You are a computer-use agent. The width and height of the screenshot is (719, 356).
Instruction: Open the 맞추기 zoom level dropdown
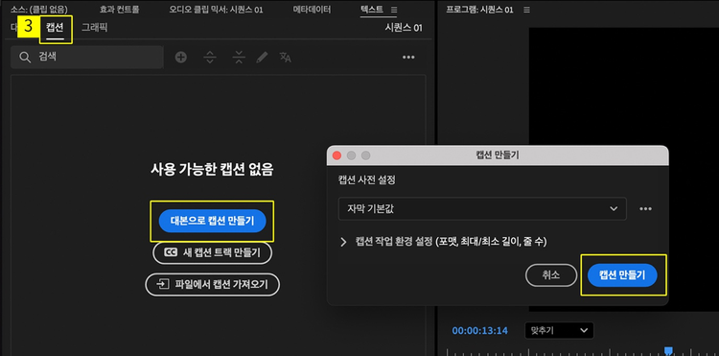(x=559, y=330)
